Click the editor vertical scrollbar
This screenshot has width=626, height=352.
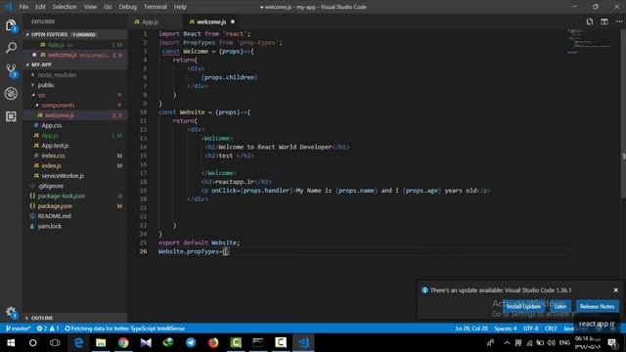[x=623, y=113]
